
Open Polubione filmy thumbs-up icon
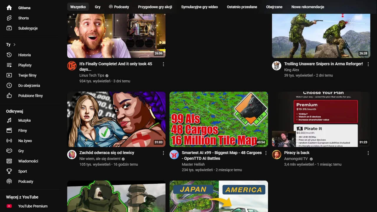pyautogui.click(x=9, y=96)
